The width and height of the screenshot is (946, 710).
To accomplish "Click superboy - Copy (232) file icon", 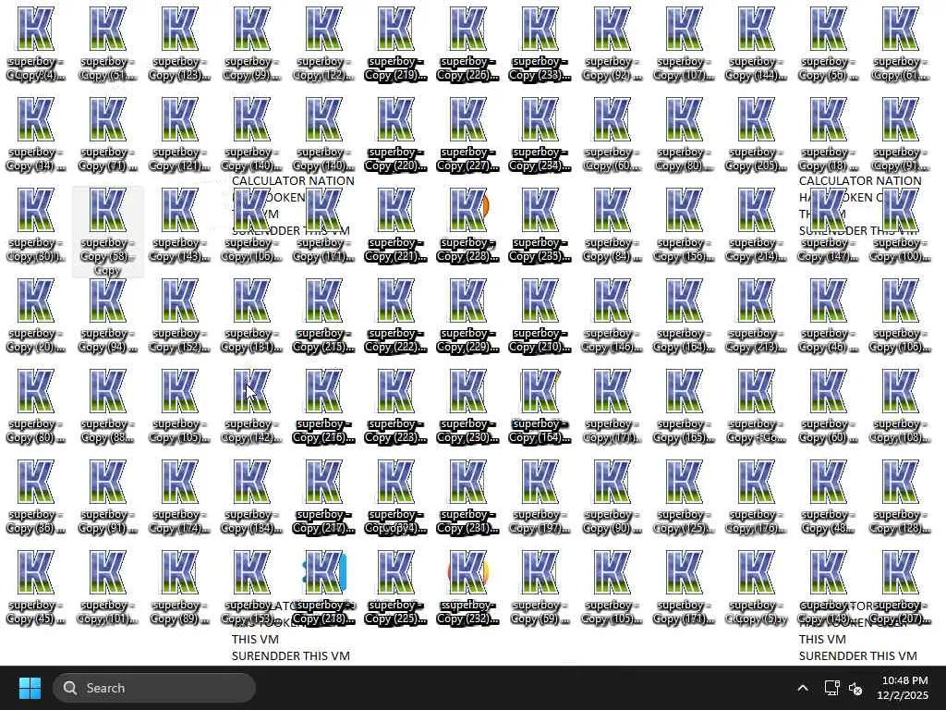I will pyautogui.click(x=467, y=587).
